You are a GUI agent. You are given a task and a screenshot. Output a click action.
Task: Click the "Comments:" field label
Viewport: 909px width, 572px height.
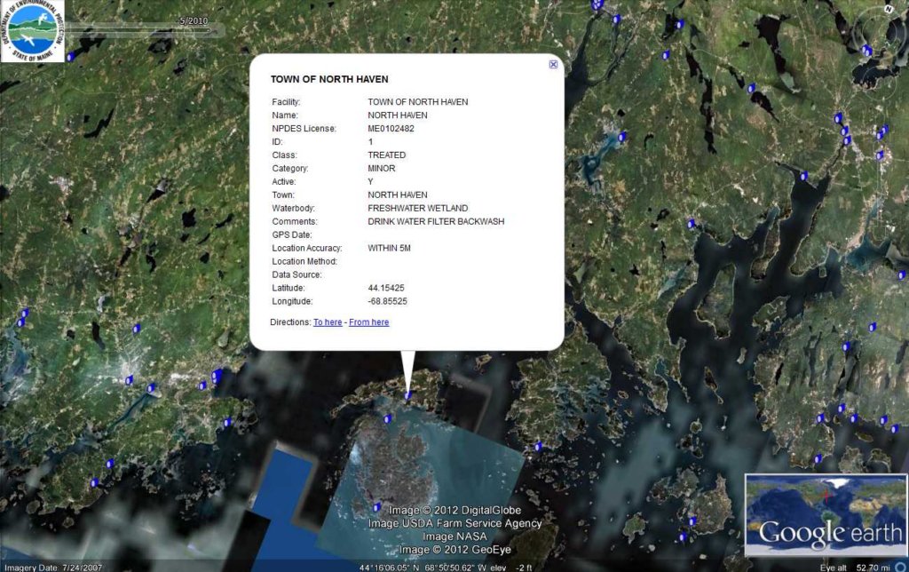coord(295,222)
